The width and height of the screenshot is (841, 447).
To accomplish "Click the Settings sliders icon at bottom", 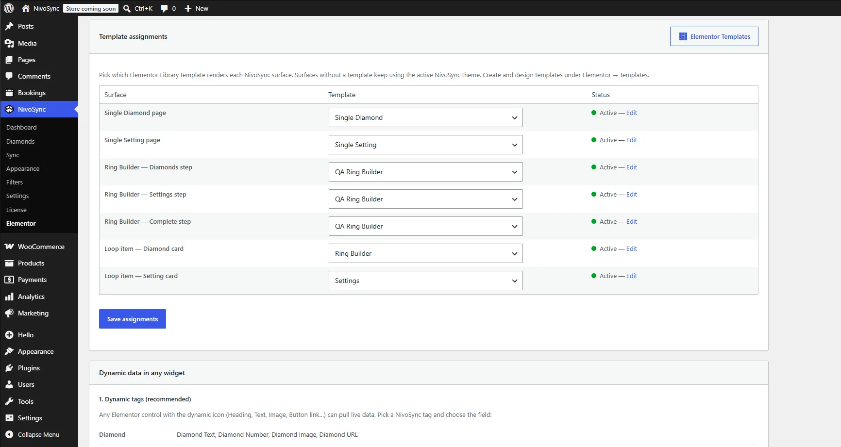I will click(x=9, y=418).
